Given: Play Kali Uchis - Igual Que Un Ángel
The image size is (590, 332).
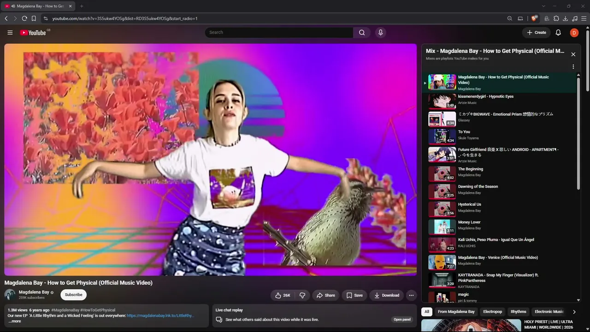Looking at the screenshot, I should [x=500, y=244].
